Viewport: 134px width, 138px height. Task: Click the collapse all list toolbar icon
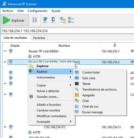point(71,20)
